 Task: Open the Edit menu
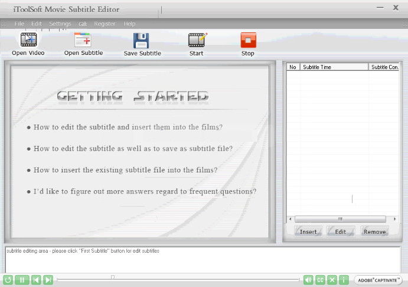tap(37, 24)
